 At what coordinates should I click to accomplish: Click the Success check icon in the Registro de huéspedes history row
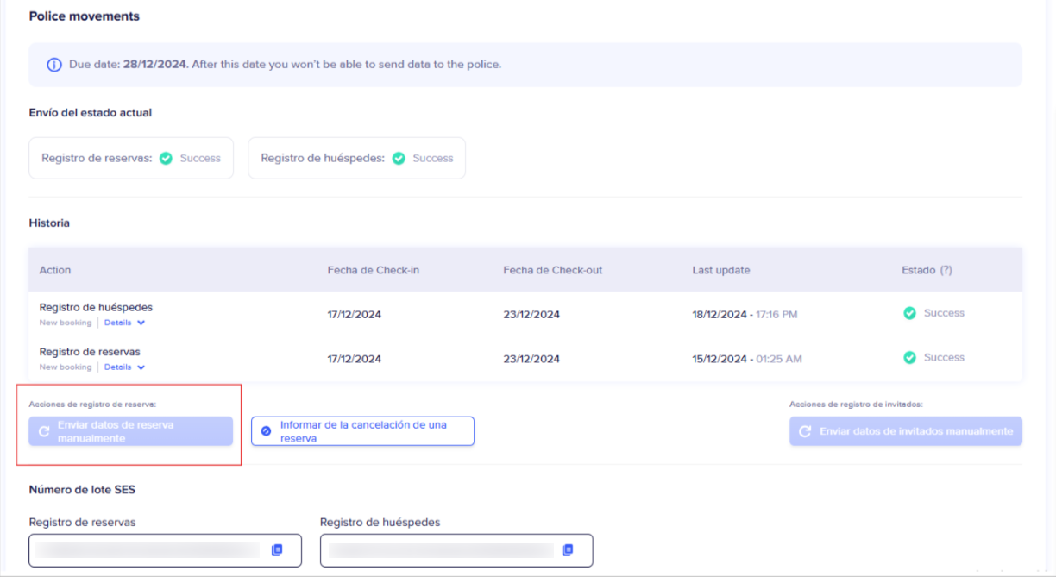(x=909, y=313)
